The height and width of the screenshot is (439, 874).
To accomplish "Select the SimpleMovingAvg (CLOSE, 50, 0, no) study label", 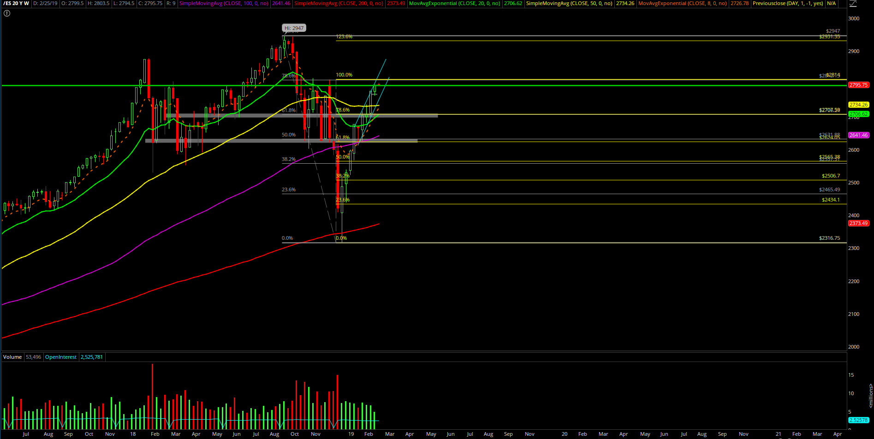I will tap(570, 3).
